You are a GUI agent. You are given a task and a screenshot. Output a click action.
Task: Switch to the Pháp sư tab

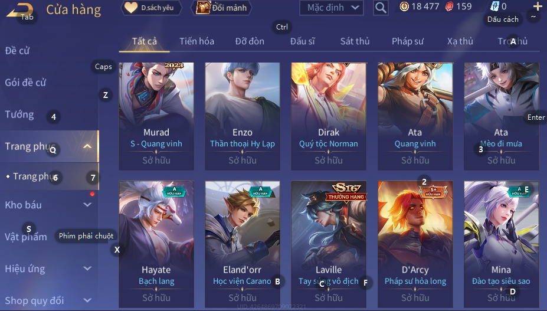click(x=408, y=41)
